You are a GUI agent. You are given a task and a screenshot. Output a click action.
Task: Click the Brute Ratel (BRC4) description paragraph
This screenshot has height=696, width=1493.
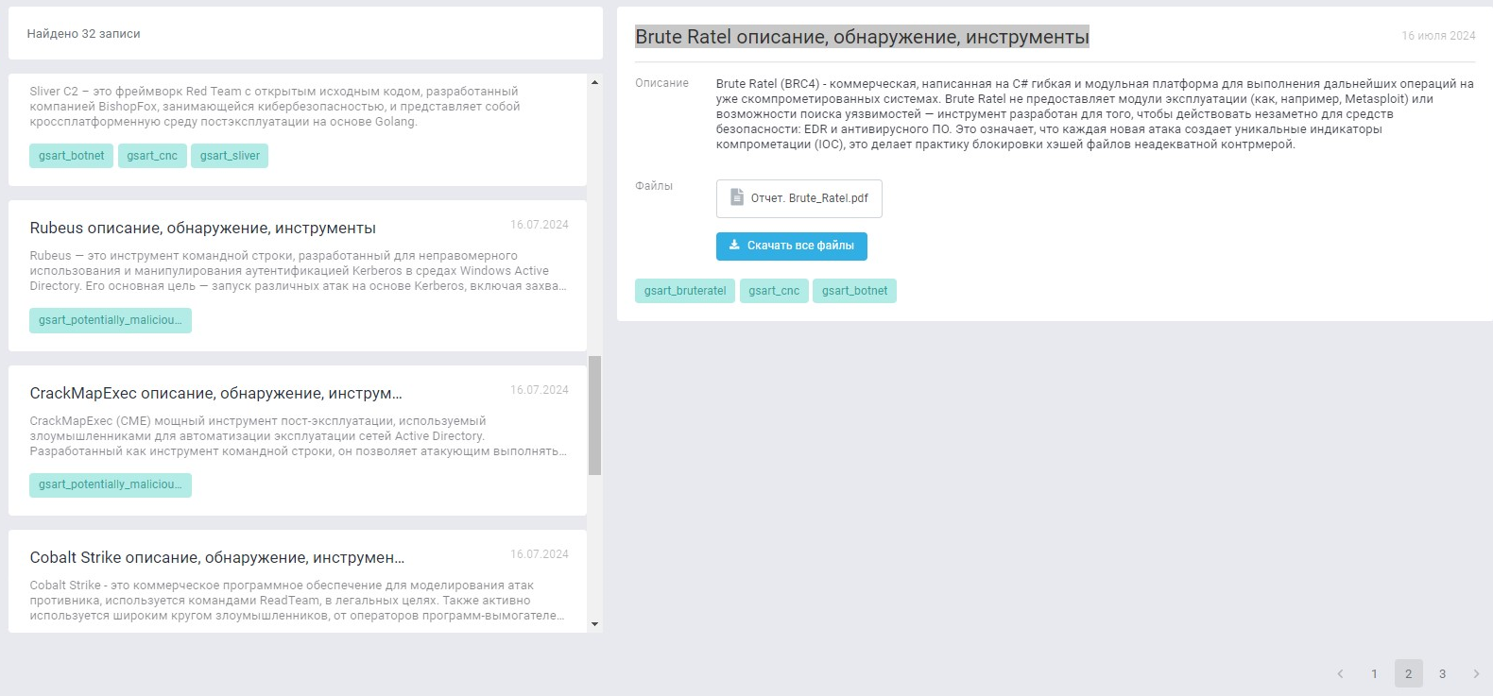coord(1095,114)
